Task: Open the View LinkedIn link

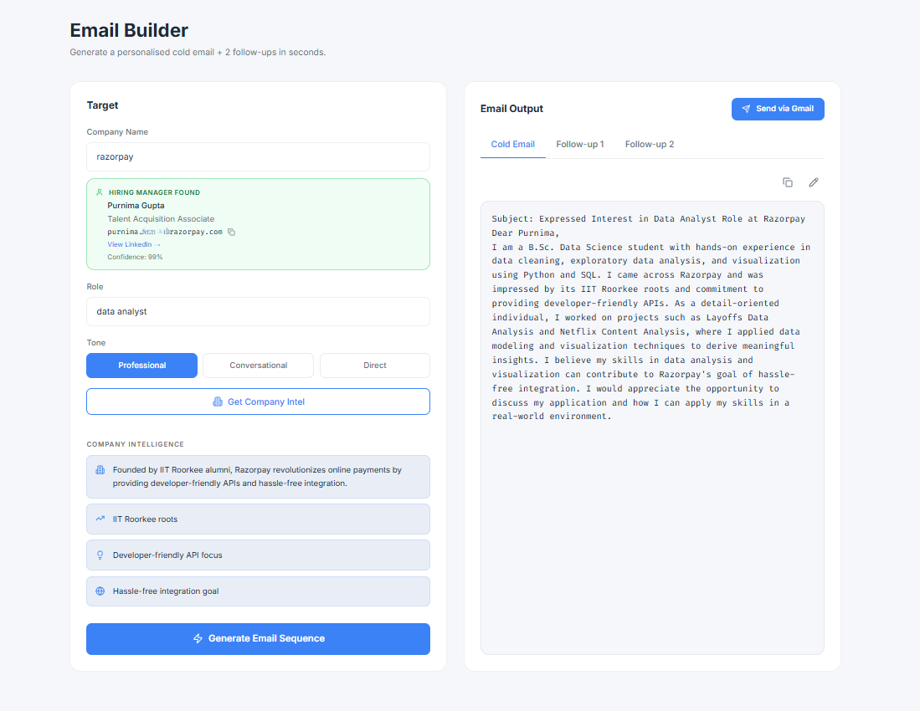Action: 133,244
